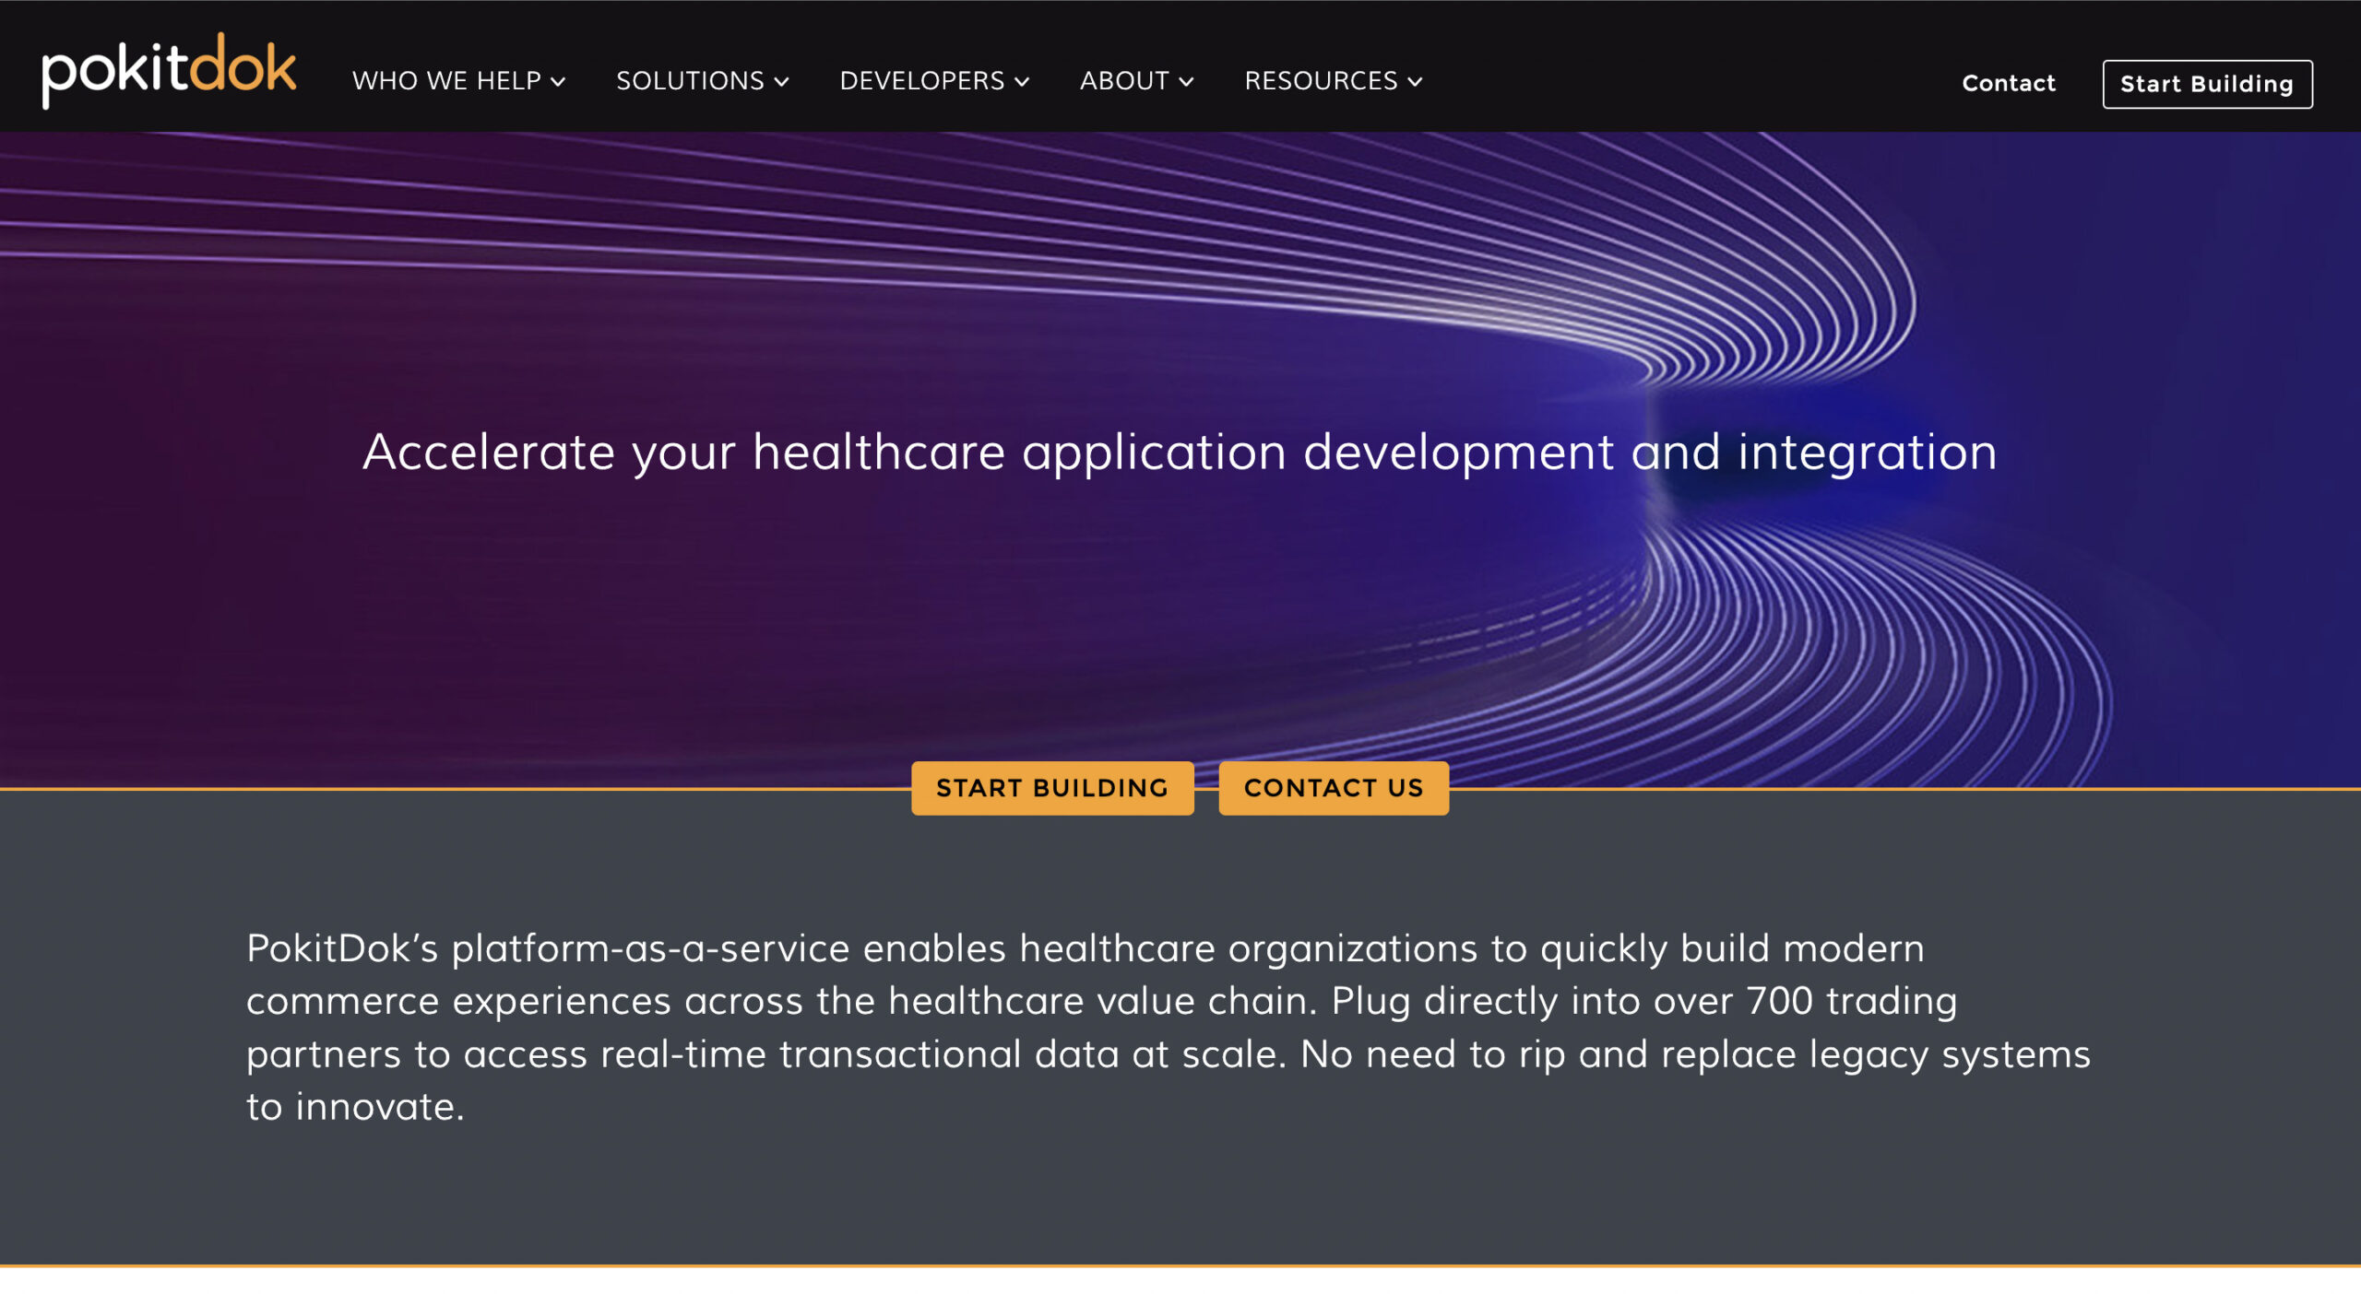Screen dimensions: 2361x1294
Task: Expand the chevron beside WHO WE HELP
Action: pyautogui.click(x=558, y=82)
